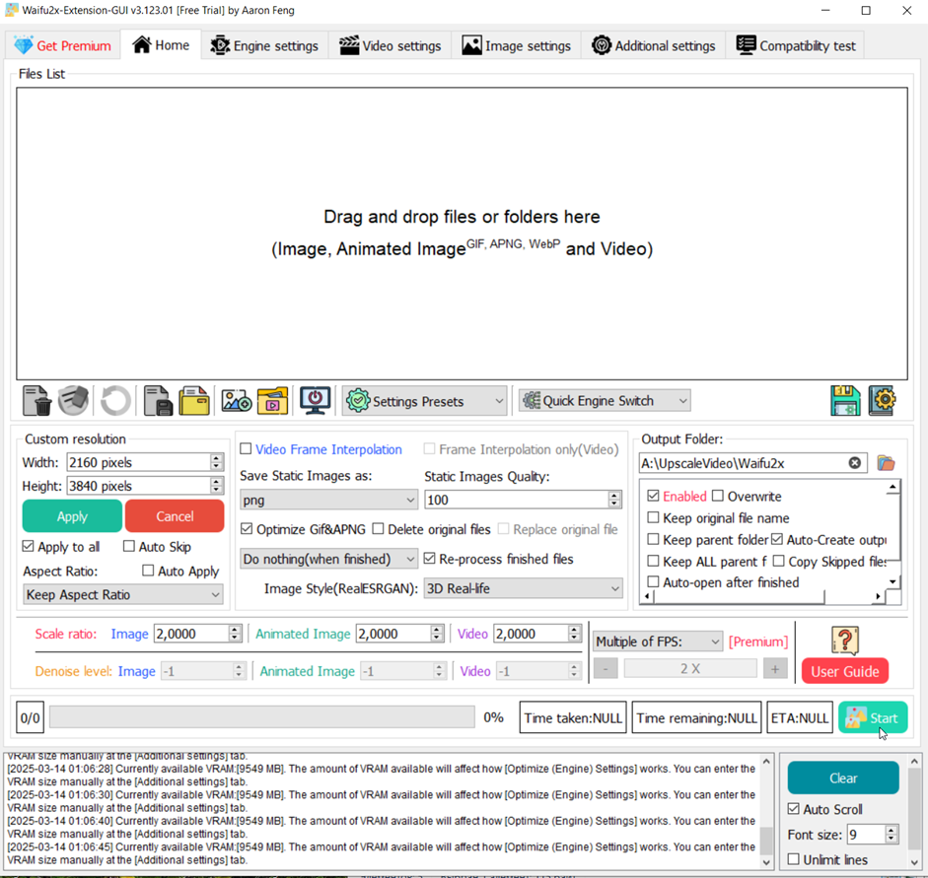Screen dimensions: 928x878
Task: Click the circular reset arrow icon
Action: [114, 401]
